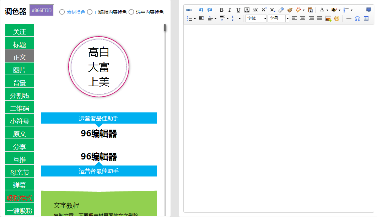Expand the bullet list style arrow
Viewport: 377px width, 217px height.
tap(195, 19)
